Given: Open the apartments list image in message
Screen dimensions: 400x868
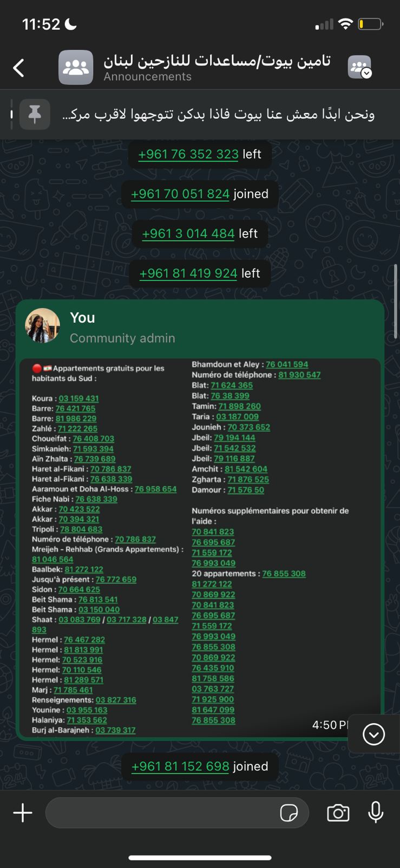Looking at the screenshot, I should click(x=200, y=547).
